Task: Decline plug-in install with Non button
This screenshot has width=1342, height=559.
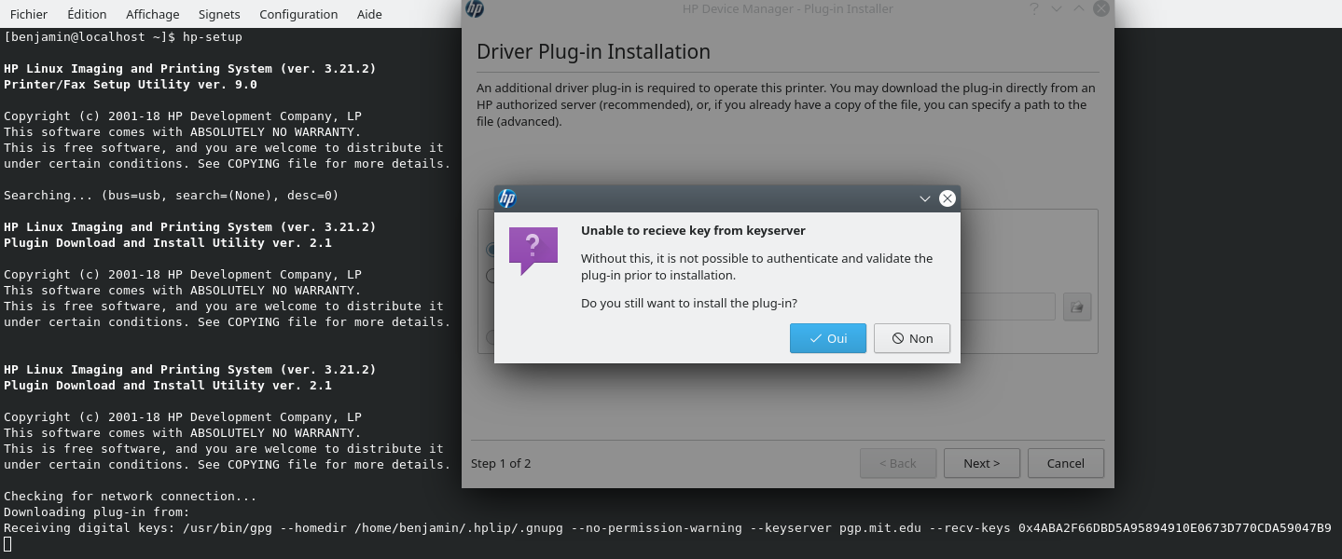Action: coord(912,338)
